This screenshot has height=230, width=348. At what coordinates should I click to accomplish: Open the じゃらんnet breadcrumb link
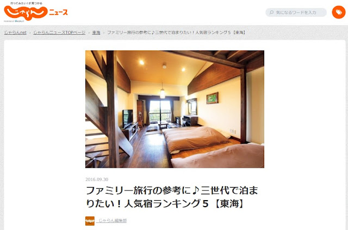click(15, 33)
